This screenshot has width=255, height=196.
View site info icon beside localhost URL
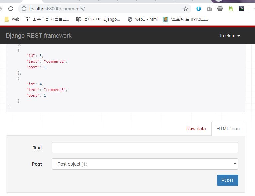click(x=24, y=9)
